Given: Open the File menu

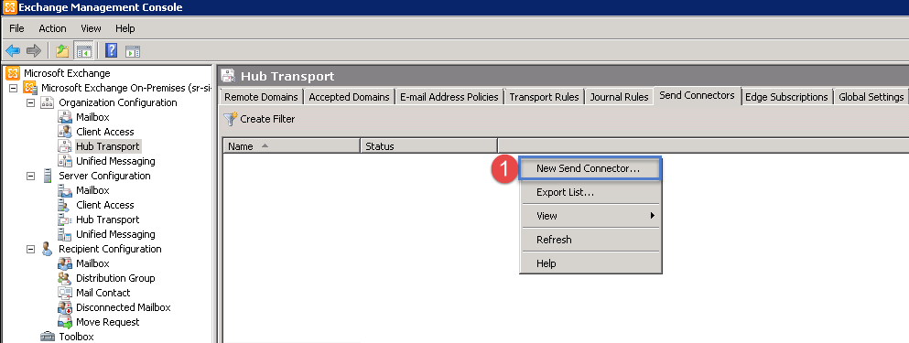Looking at the screenshot, I should pyautogui.click(x=16, y=28).
